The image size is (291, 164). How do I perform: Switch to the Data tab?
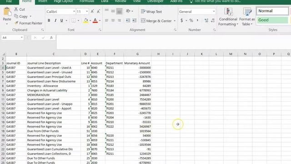pos(105,1)
